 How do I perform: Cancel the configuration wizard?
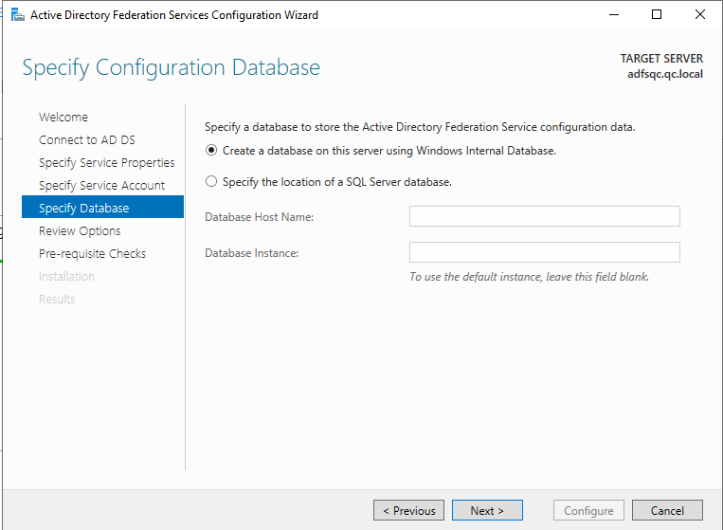[x=667, y=511]
